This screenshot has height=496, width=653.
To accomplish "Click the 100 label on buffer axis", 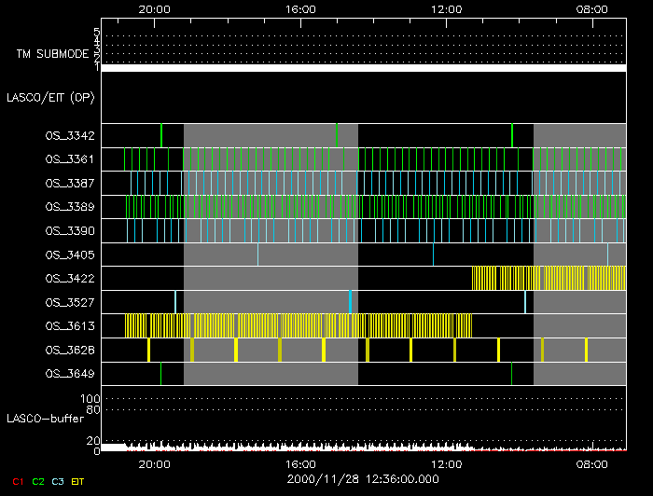I will pos(90,399).
